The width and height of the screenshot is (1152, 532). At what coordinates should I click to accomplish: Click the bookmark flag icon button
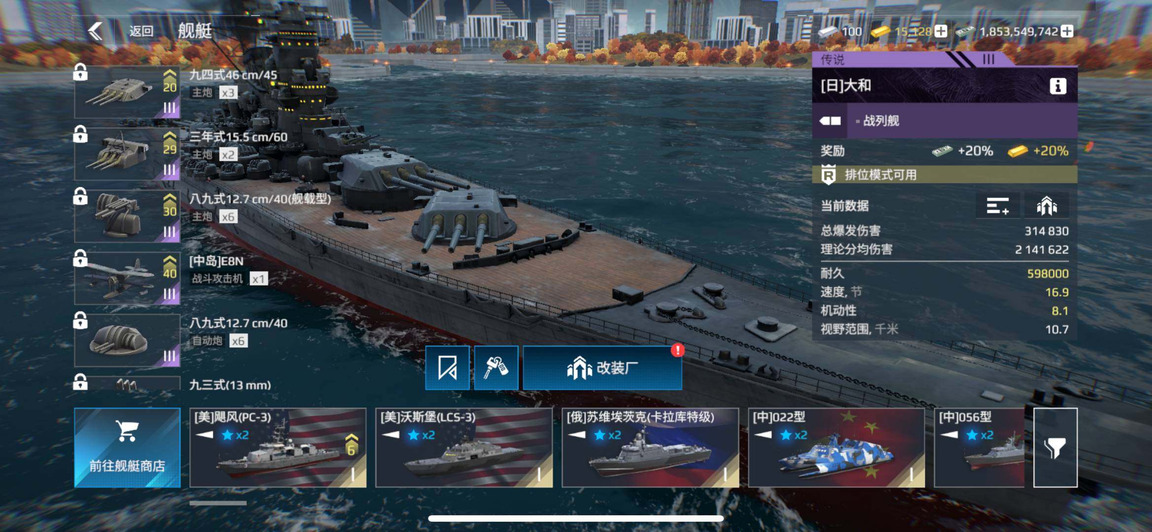pyautogui.click(x=448, y=368)
